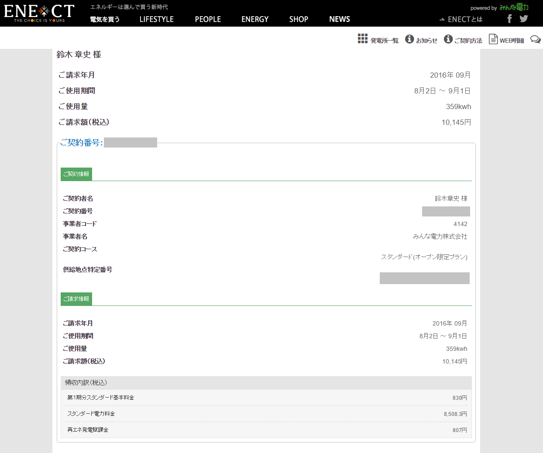Open the SHOP menu
This screenshot has width=543, height=453.
(x=299, y=19)
